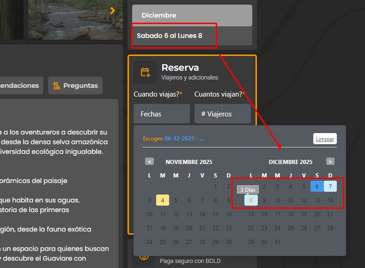The image size is (365, 268).
Task: Pick December 8 as the end date
Action: 251,201
